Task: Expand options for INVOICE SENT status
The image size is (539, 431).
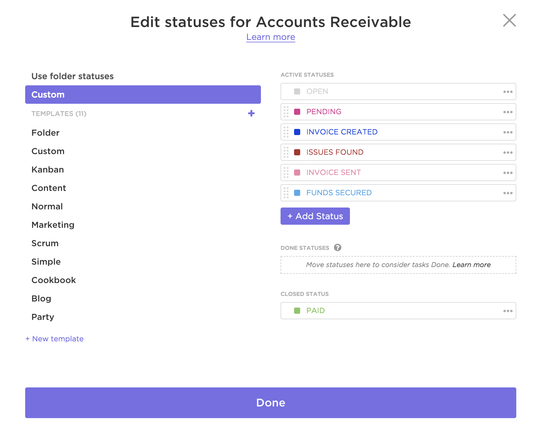Action: click(x=508, y=173)
